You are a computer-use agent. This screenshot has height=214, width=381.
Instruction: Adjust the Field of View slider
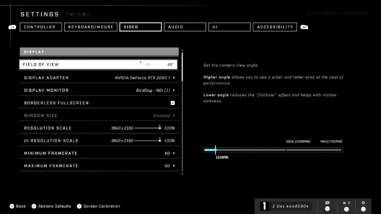coord(148,64)
